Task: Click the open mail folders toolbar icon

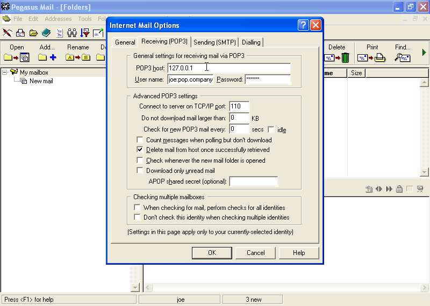Action: (x=33, y=33)
